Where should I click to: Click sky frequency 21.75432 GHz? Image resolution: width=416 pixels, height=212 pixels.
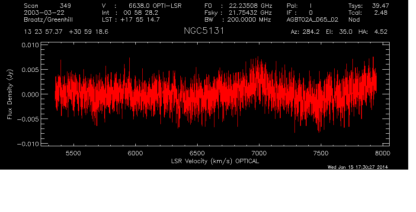point(250,13)
